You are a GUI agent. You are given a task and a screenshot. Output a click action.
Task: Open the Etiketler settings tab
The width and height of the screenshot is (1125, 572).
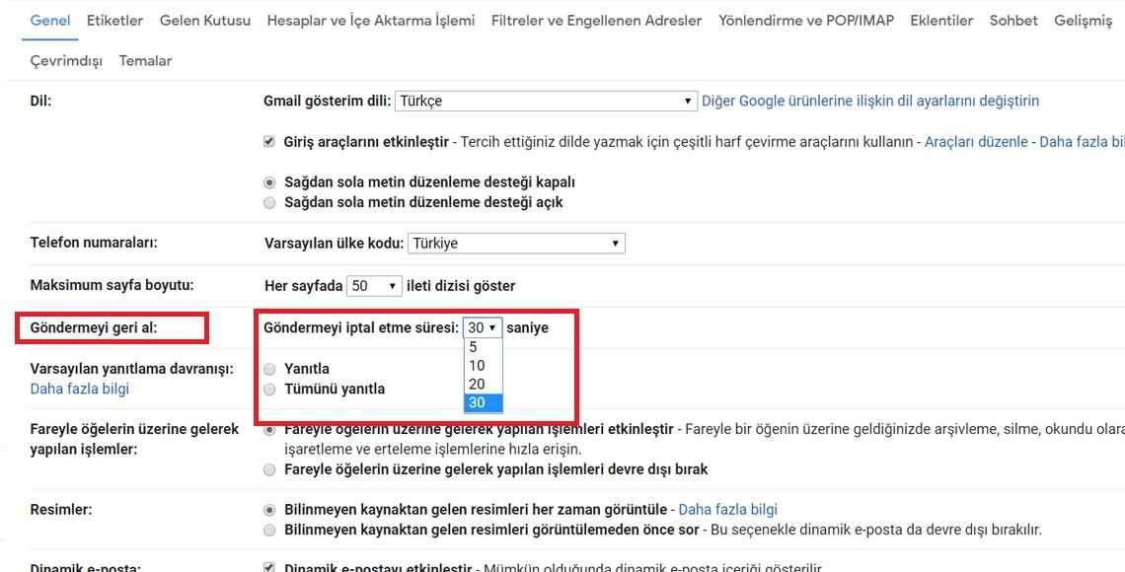pos(114,20)
